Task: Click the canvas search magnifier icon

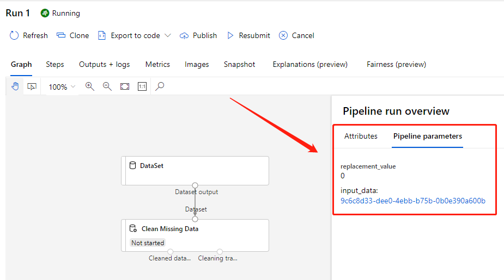Action: coord(160,86)
